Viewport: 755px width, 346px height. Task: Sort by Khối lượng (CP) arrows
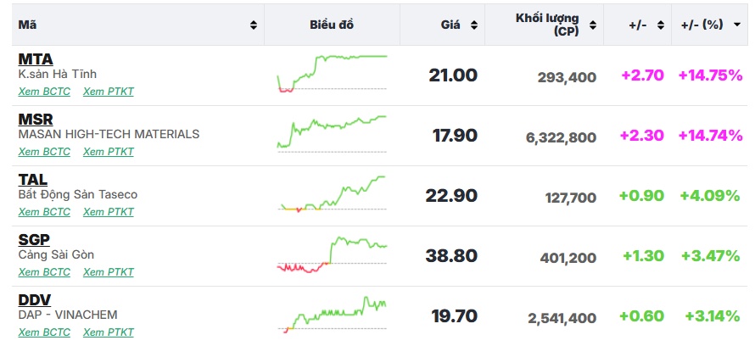click(x=593, y=25)
